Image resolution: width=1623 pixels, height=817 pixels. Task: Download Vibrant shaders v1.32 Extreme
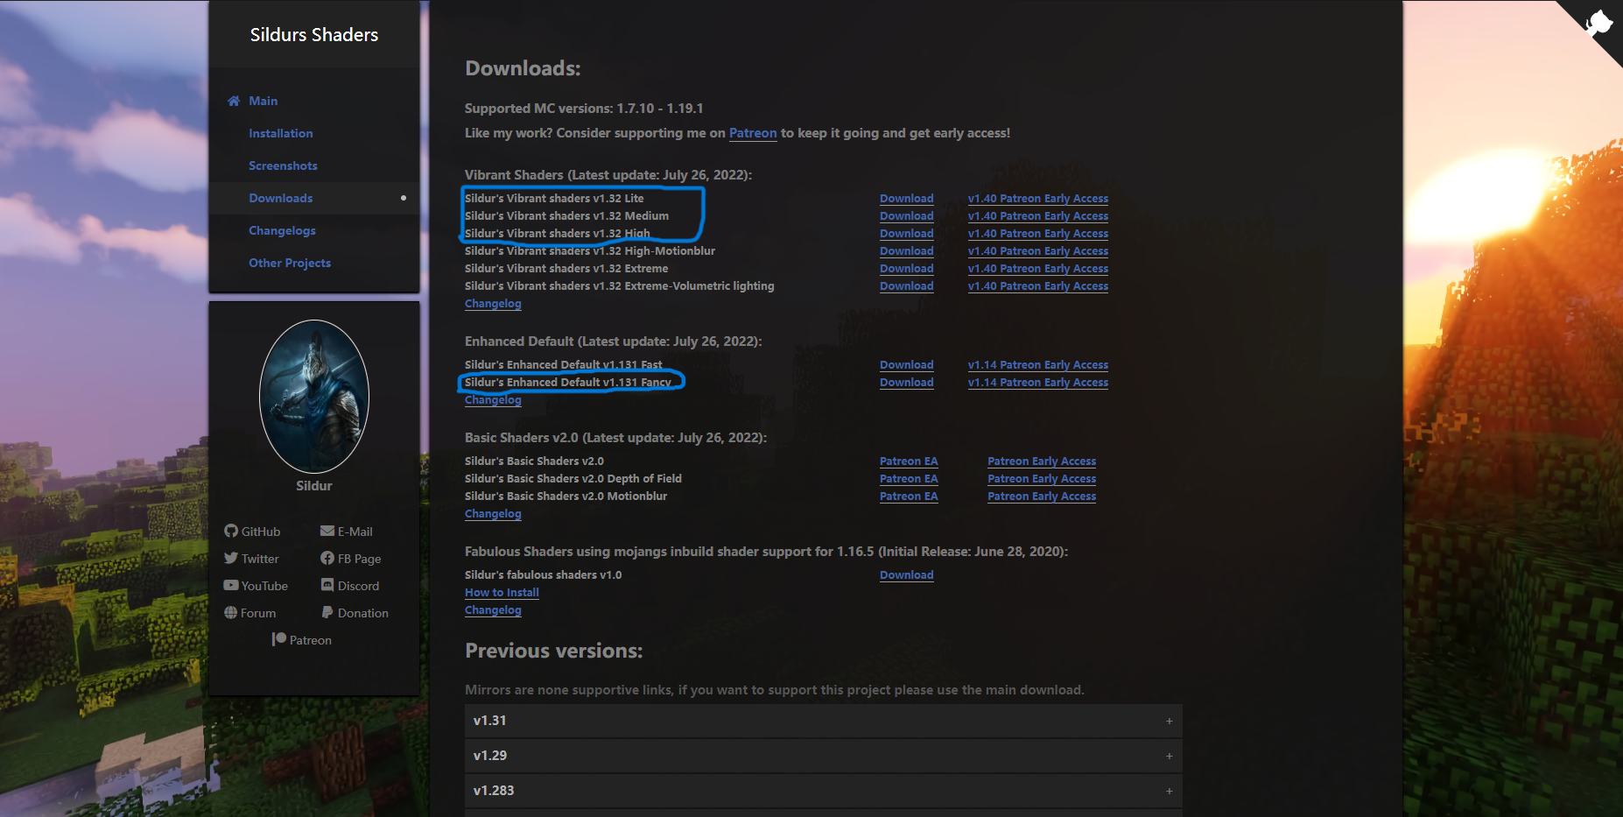pyautogui.click(x=906, y=269)
